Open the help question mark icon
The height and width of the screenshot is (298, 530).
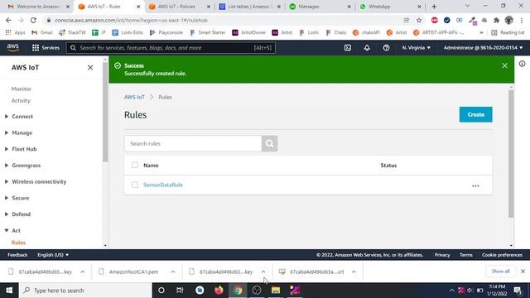386,48
